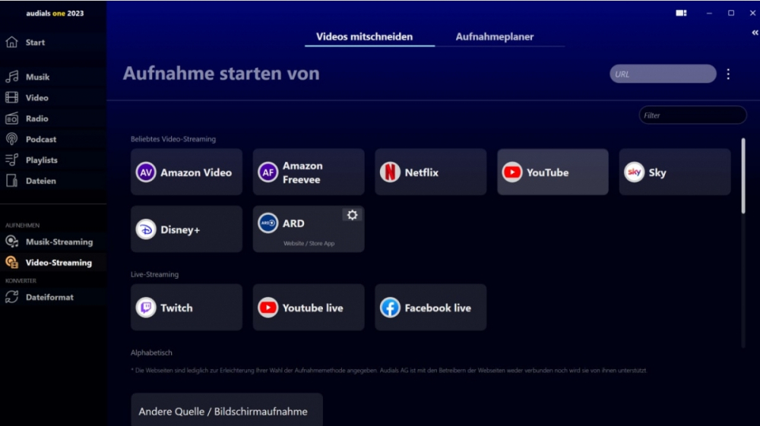Screen dimensions: 760x426
Task: Click the Youtube live logo icon
Action: [x=268, y=308]
